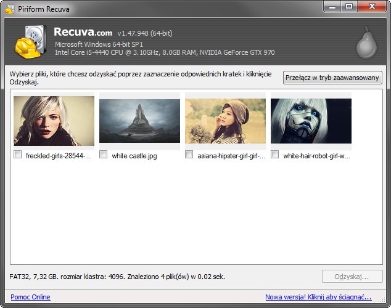Select the asiana-hipster-girl file checkbox

click(x=189, y=155)
